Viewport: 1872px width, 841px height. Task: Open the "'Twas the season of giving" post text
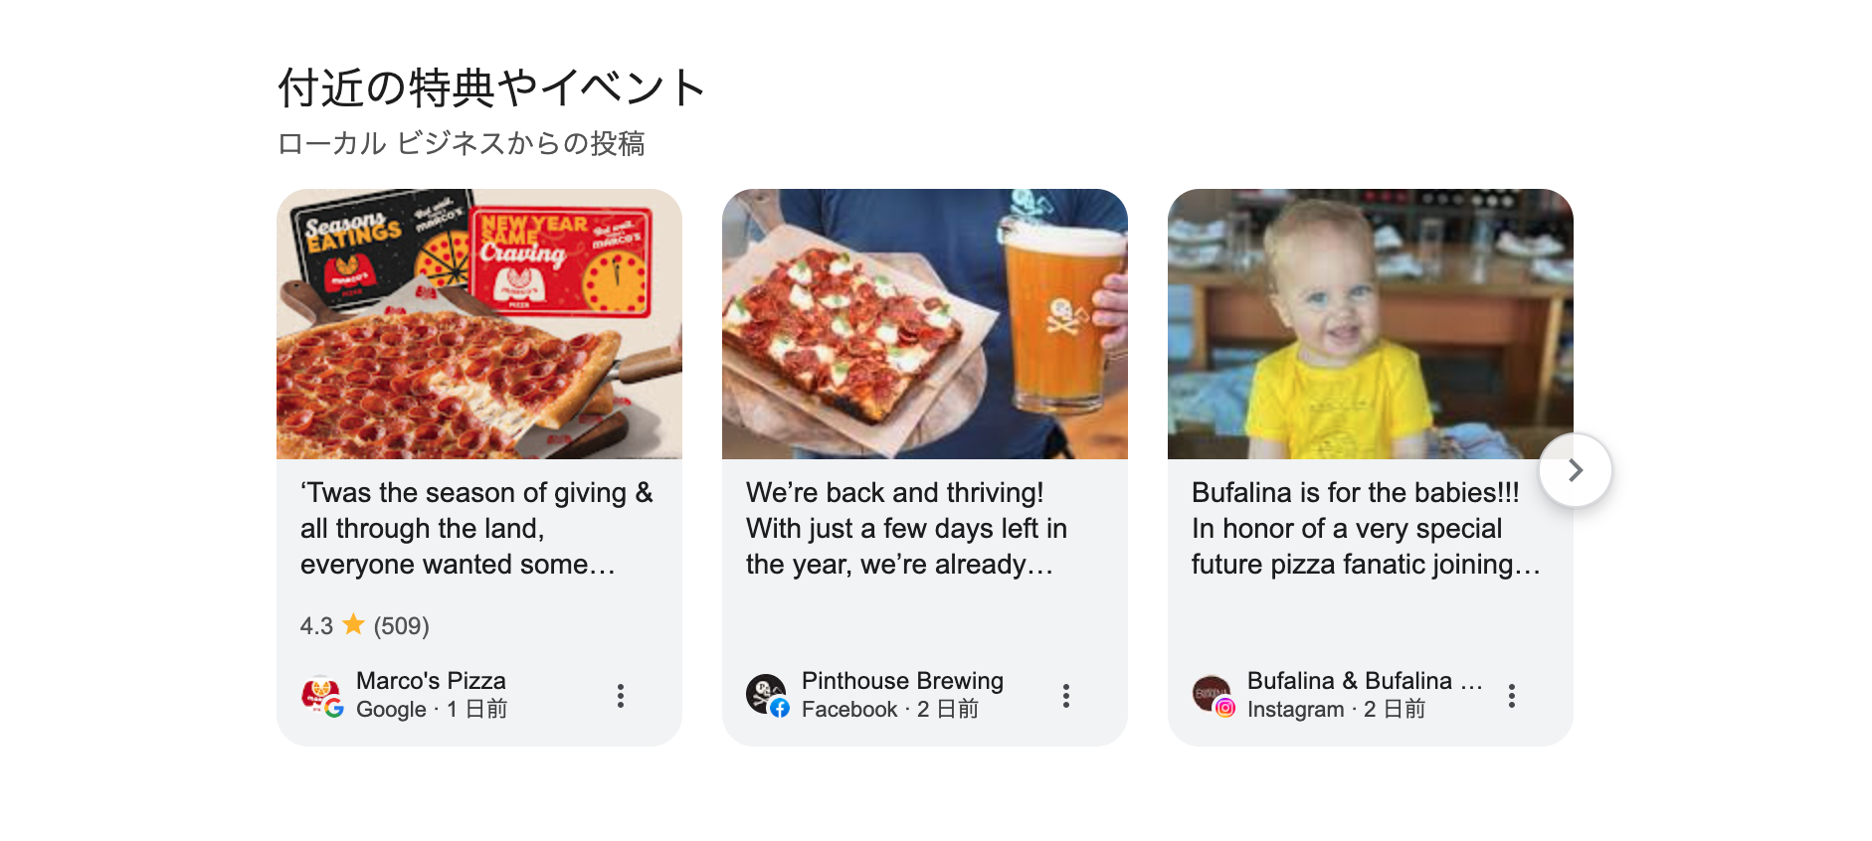point(477,528)
